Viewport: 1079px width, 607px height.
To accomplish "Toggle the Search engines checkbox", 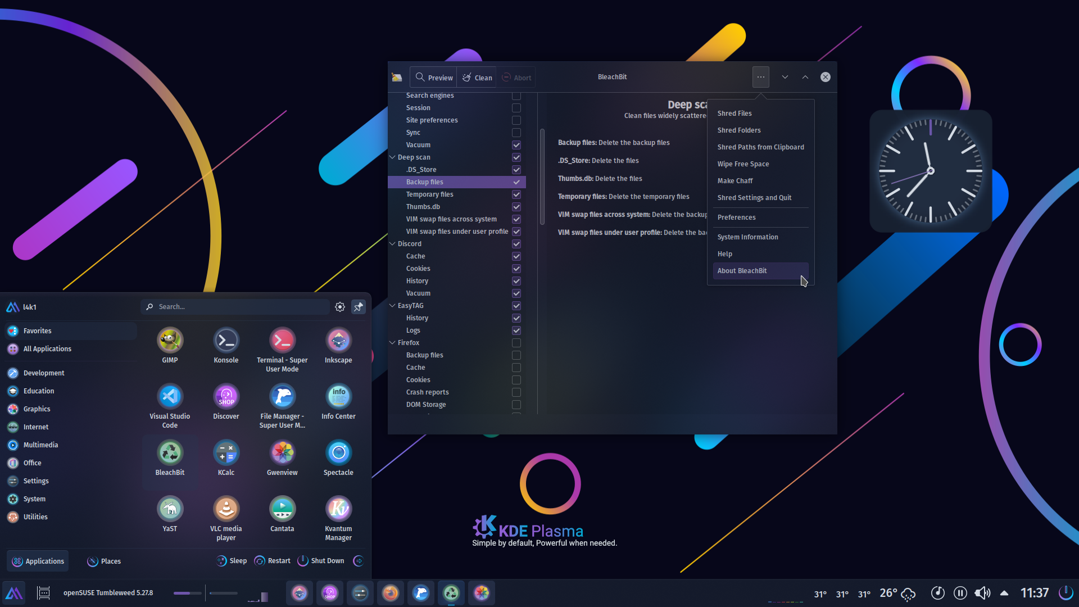I will 516,96.
